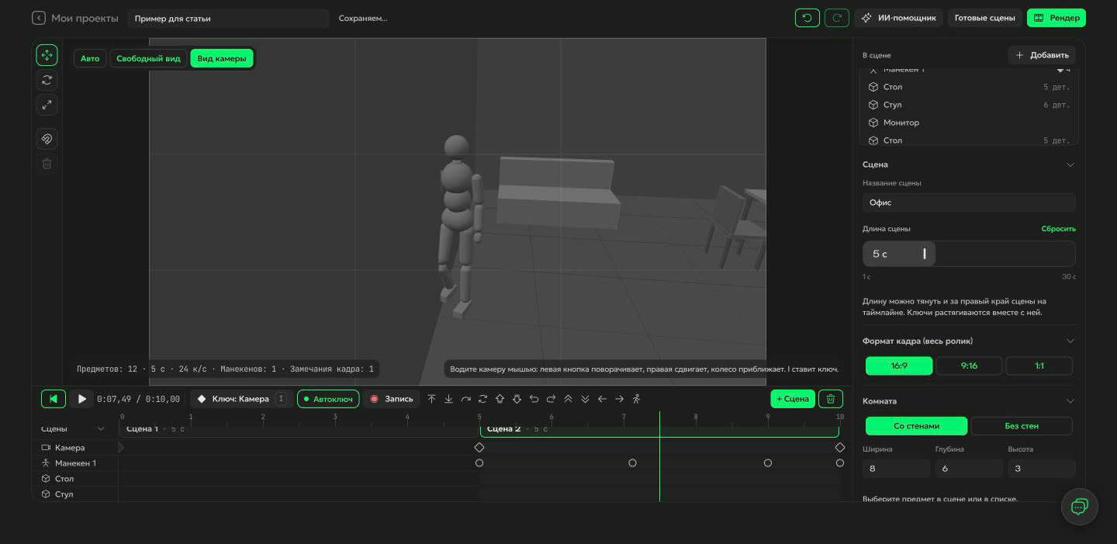
Task: Open Готовые сцены
Action: pos(984,18)
